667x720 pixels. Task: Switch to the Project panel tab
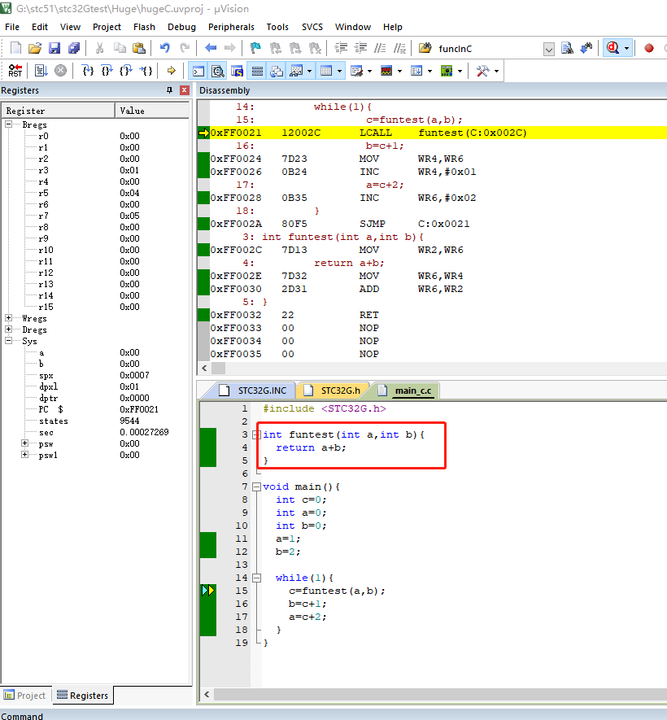click(25, 696)
